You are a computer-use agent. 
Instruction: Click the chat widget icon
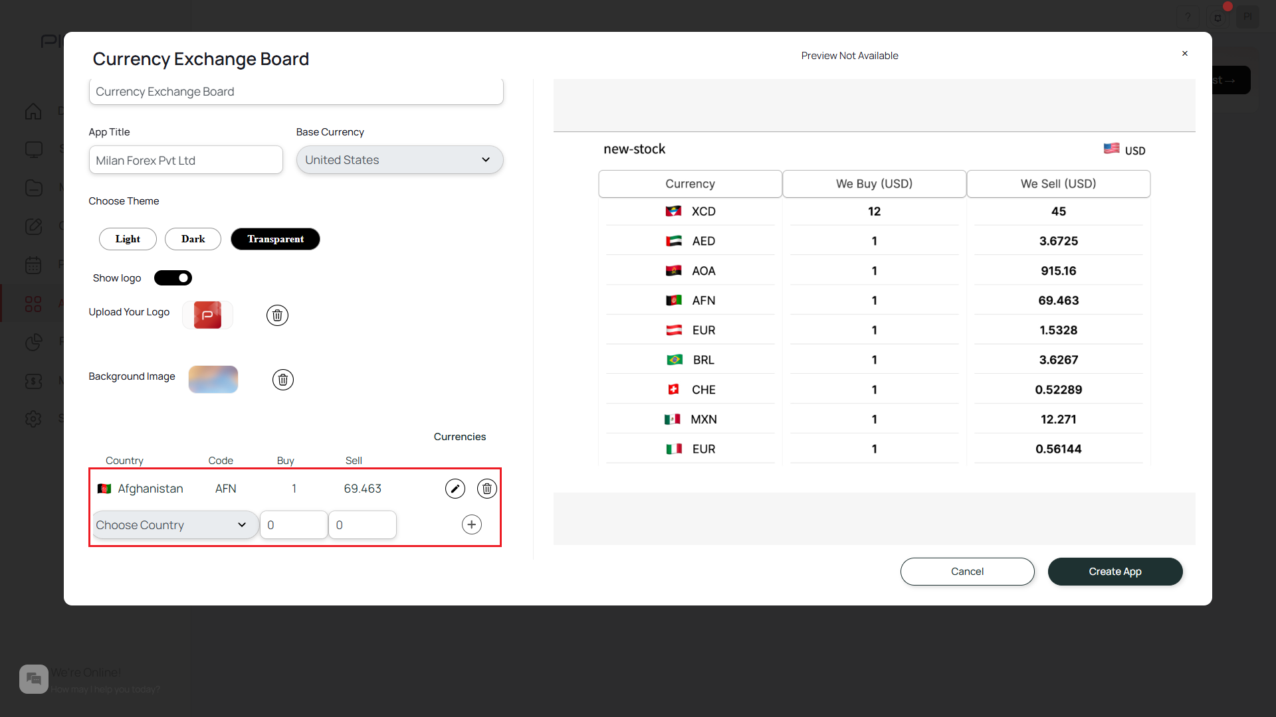point(33,679)
